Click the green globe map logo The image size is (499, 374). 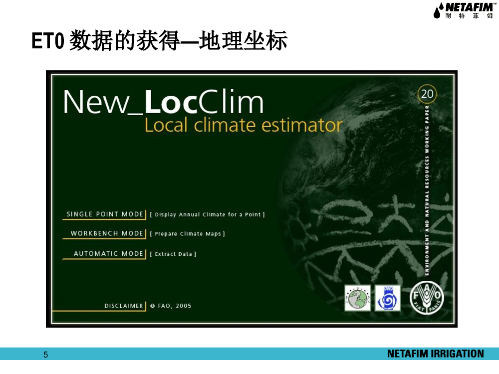357,298
